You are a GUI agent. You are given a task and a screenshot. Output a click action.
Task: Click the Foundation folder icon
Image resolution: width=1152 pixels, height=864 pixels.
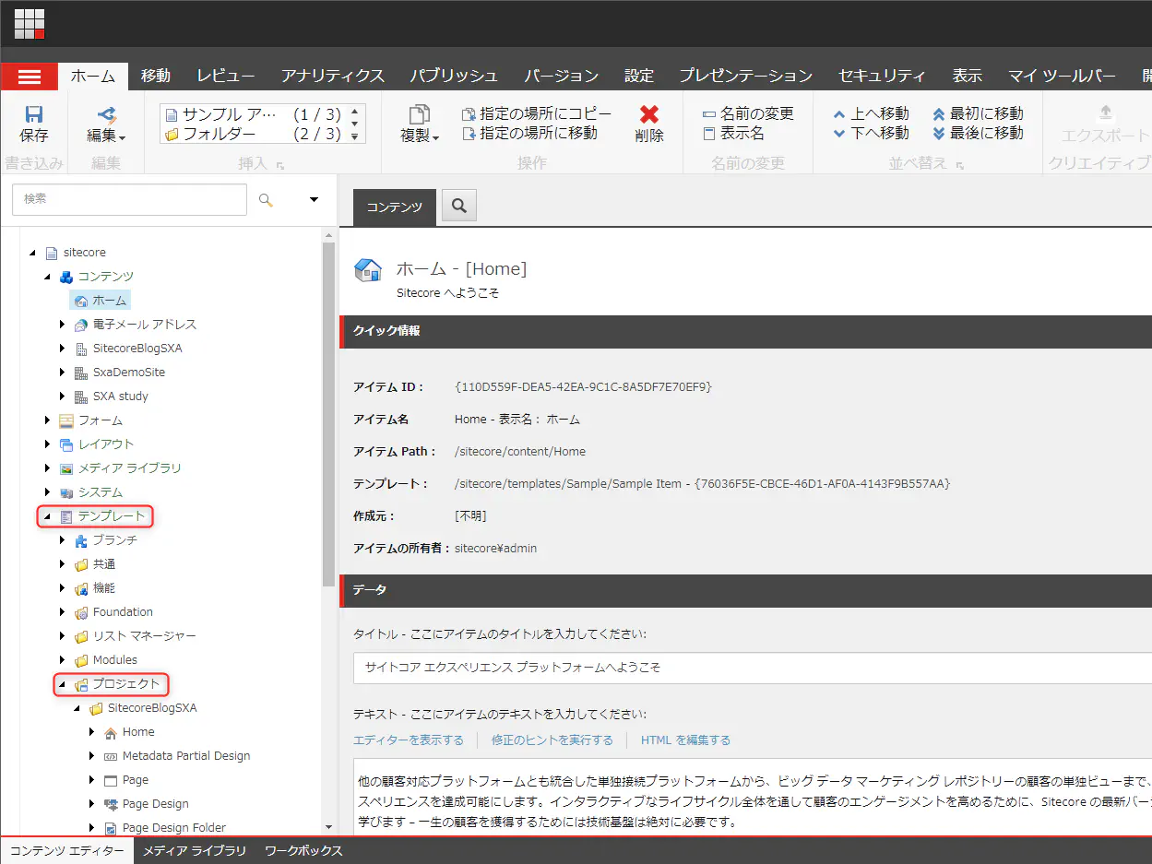pos(80,612)
